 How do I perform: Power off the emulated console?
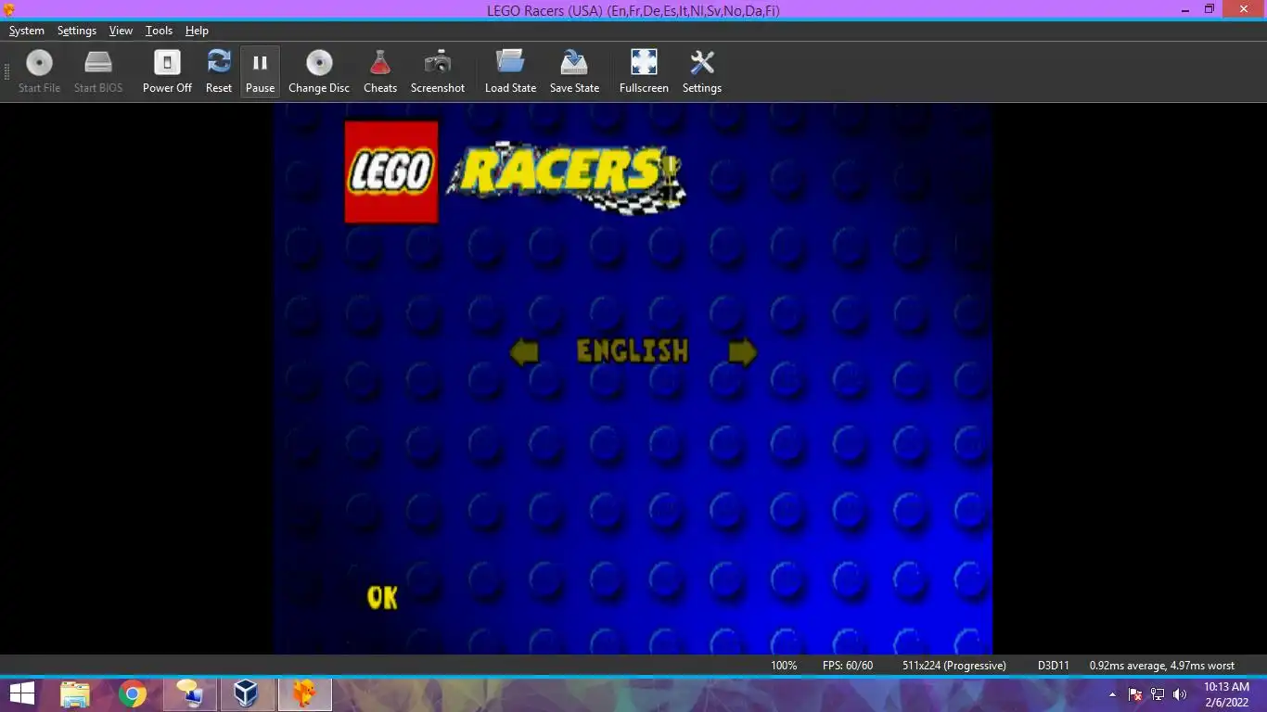pos(167,71)
